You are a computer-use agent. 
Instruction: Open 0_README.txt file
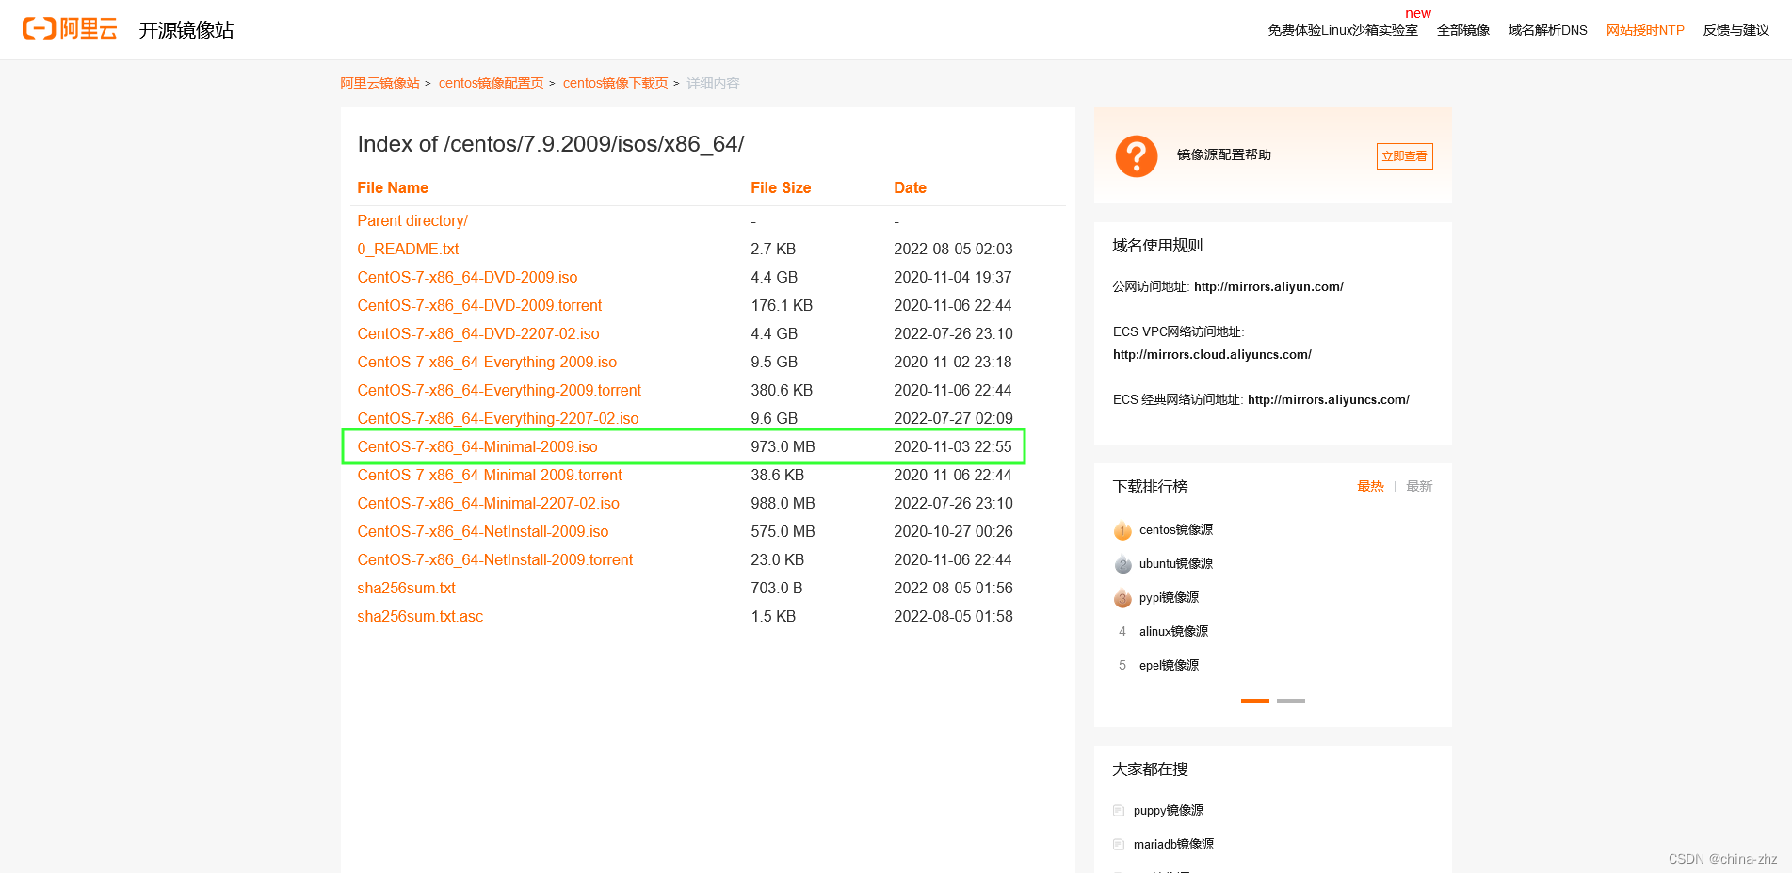tap(408, 249)
